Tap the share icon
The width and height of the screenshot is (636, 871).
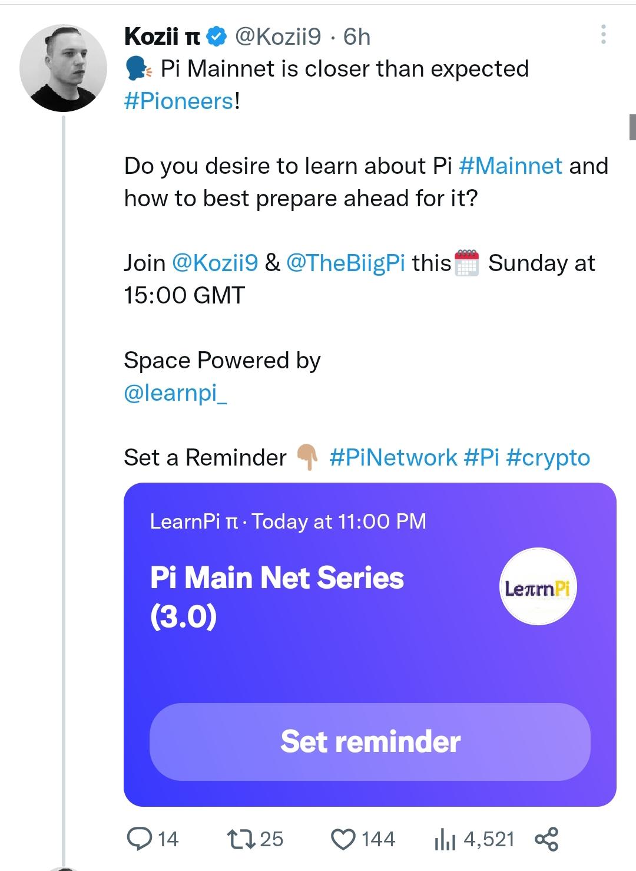pyautogui.click(x=546, y=839)
